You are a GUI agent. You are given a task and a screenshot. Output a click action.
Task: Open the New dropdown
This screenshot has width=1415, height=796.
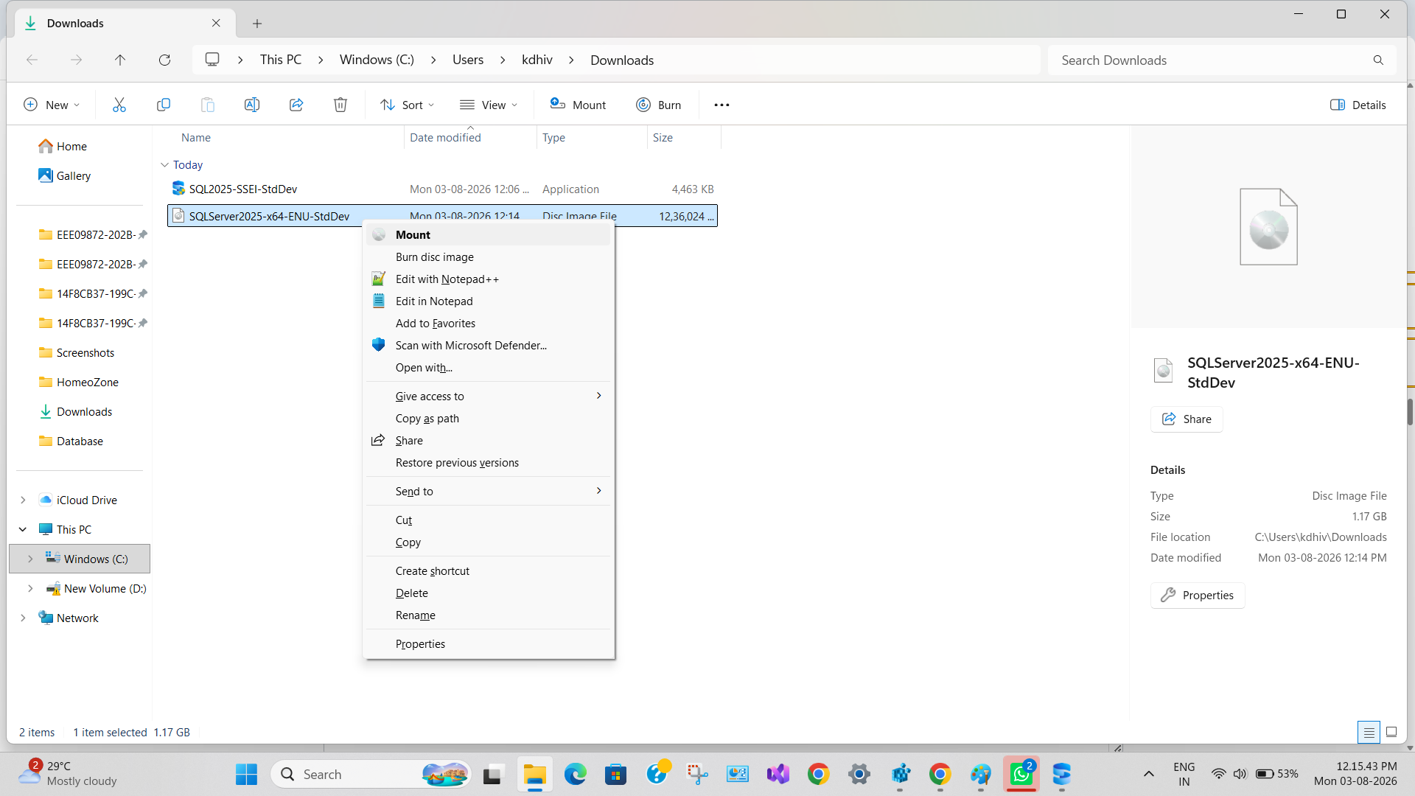coord(52,105)
